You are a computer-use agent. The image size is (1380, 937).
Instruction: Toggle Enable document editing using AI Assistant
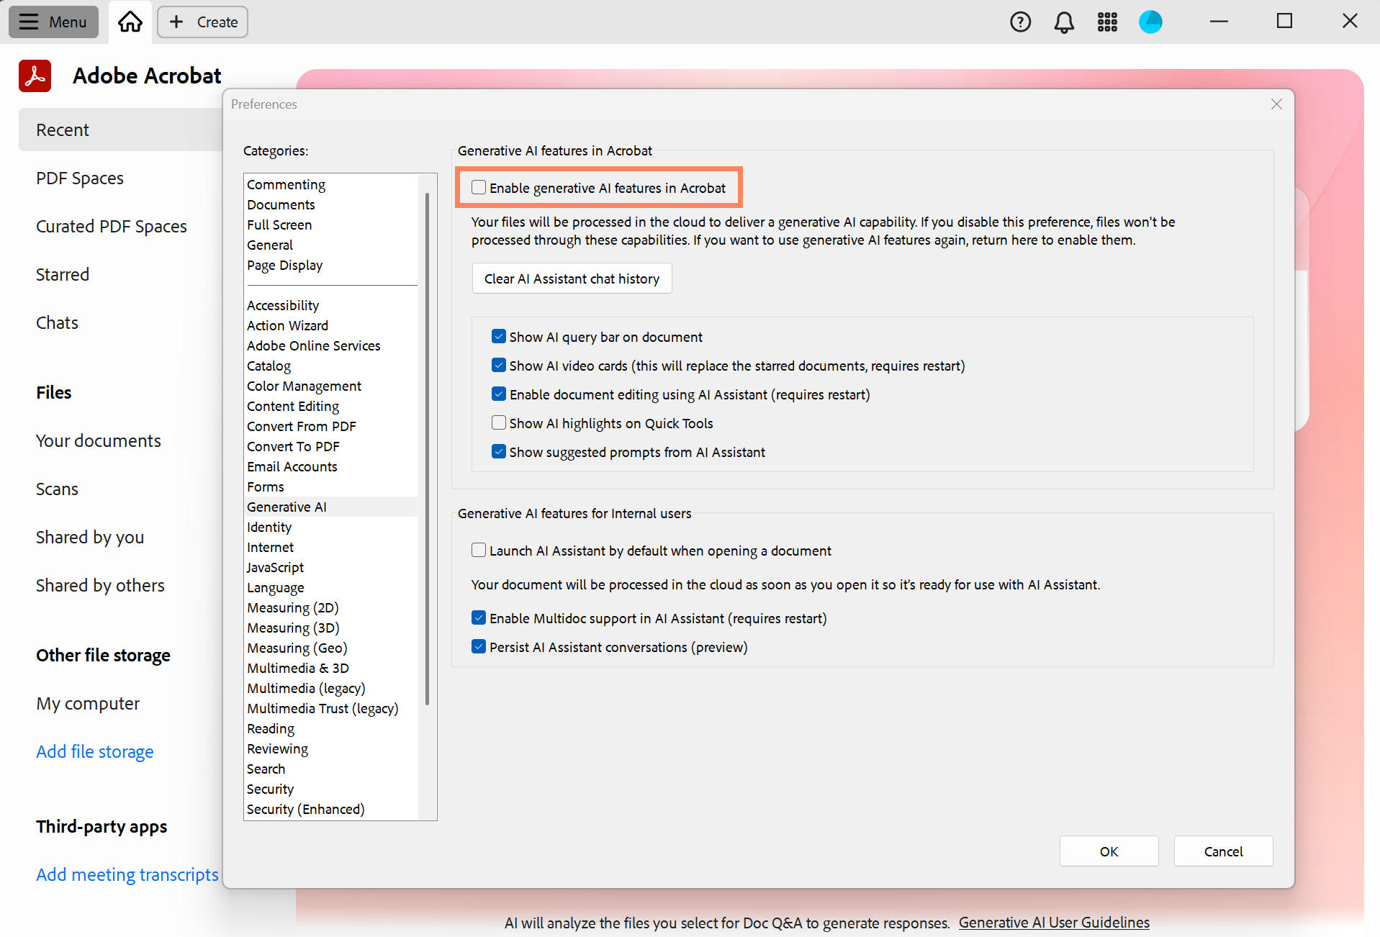coord(499,394)
